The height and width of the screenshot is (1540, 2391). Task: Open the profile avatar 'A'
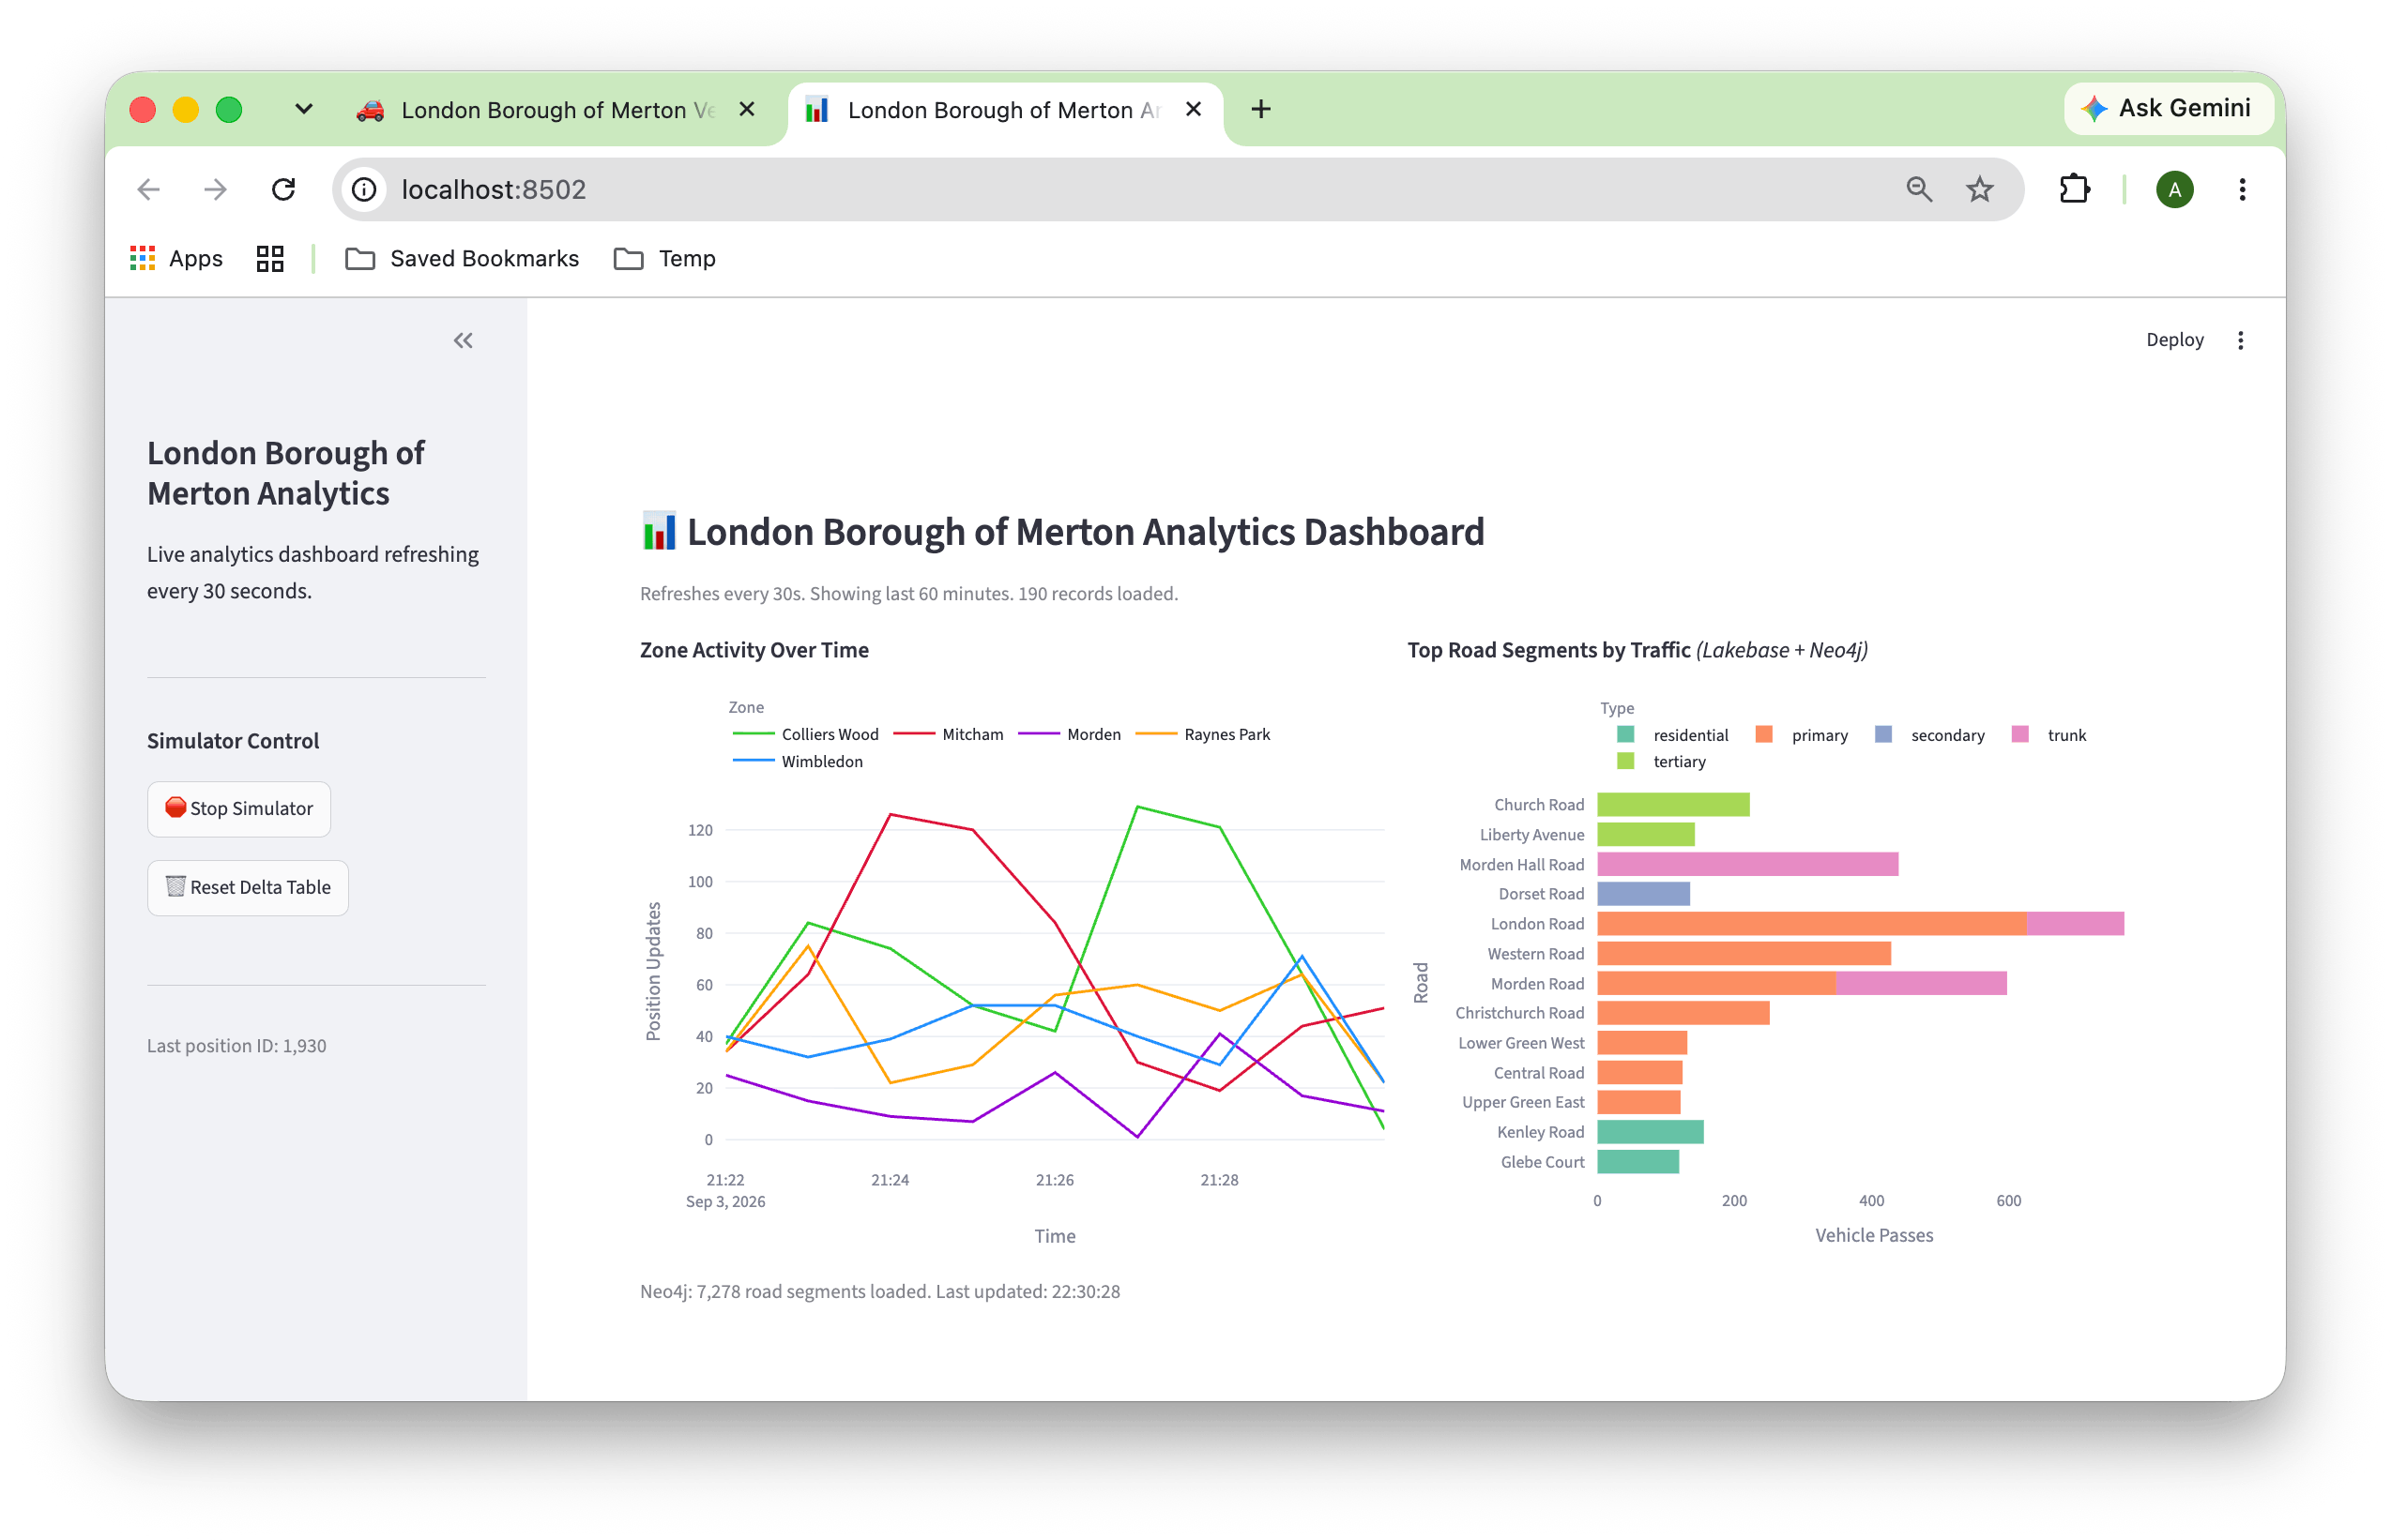coord(2174,189)
